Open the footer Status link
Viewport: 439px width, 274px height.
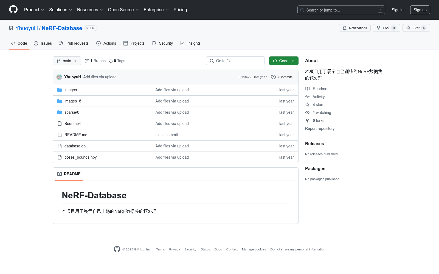pos(205,249)
